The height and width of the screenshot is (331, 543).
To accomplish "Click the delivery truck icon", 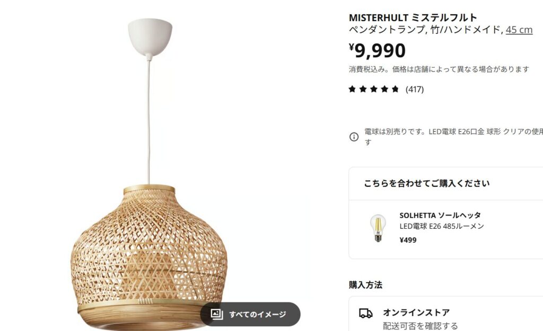I will pos(365,313).
